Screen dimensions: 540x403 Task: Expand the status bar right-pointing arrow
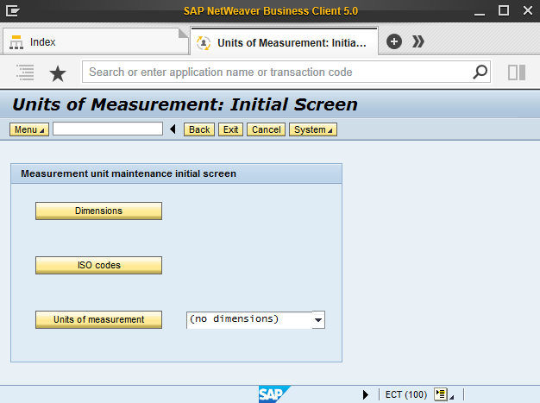coord(366,394)
